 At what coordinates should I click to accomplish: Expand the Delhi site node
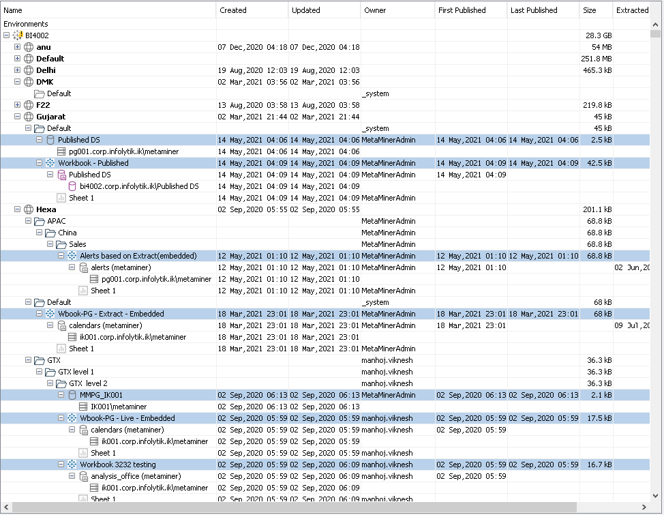tap(17, 70)
